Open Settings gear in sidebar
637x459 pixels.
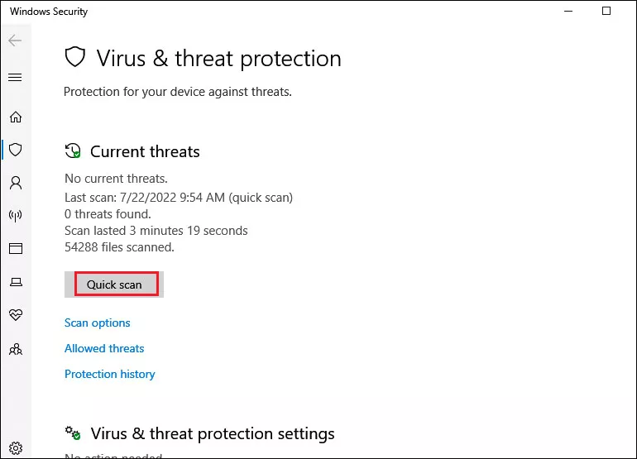coord(16,448)
